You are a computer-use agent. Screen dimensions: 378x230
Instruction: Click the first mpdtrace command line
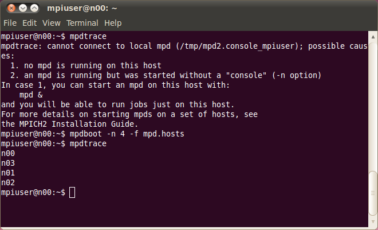tap(54, 36)
